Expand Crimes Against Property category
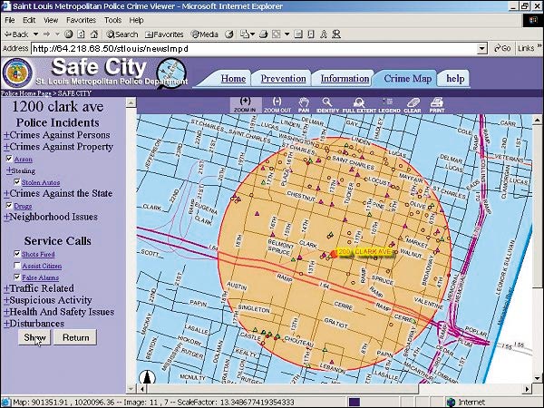The image size is (544, 408). coord(6,147)
